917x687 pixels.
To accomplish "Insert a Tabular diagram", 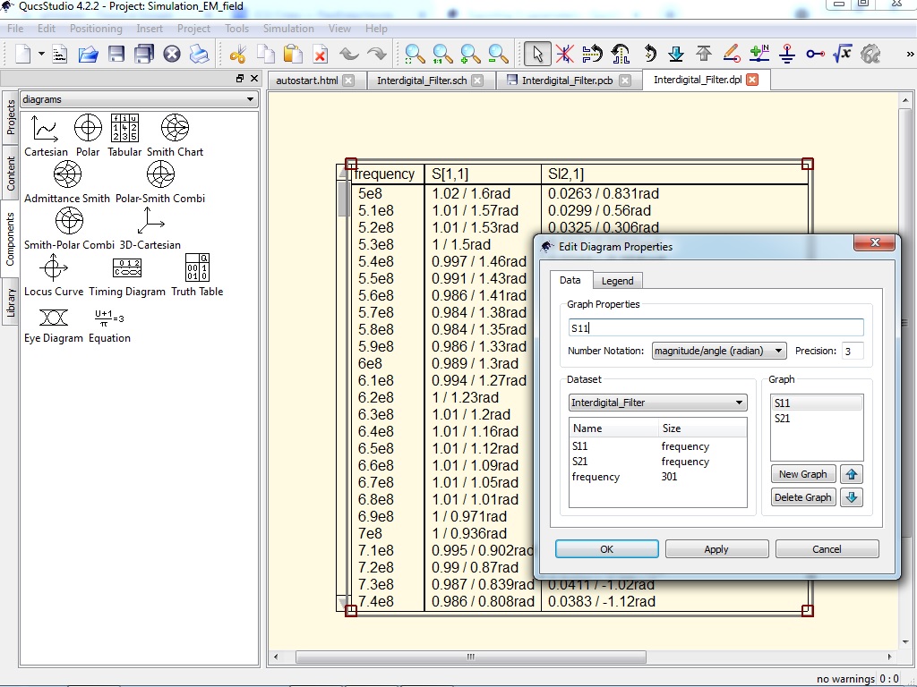I will click(x=124, y=136).
